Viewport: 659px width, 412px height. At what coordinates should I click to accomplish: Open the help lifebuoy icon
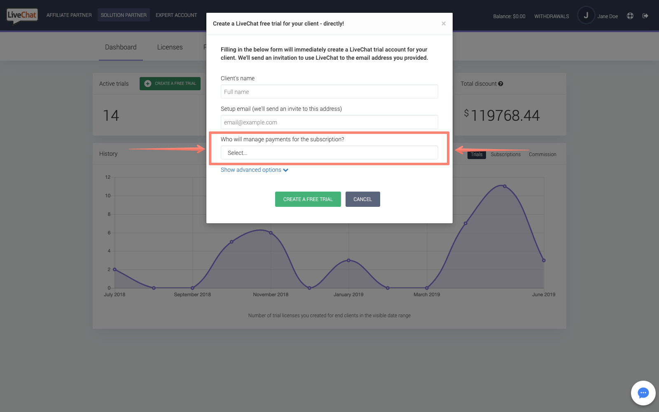pyautogui.click(x=630, y=16)
